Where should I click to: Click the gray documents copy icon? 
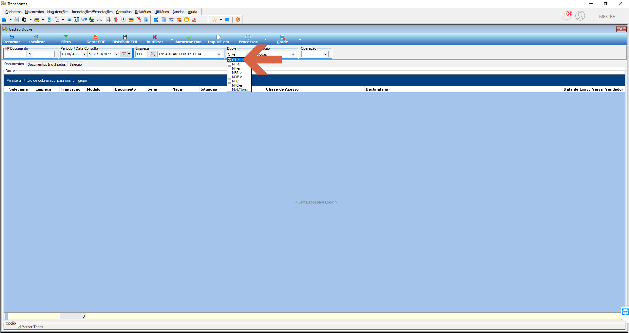[x=108, y=20]
